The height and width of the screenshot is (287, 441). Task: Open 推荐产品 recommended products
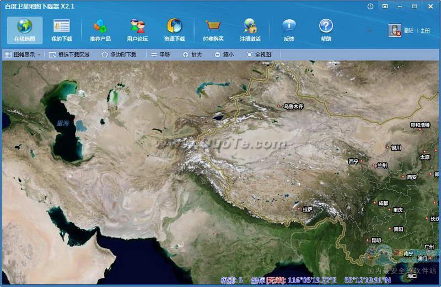(100, 30)
